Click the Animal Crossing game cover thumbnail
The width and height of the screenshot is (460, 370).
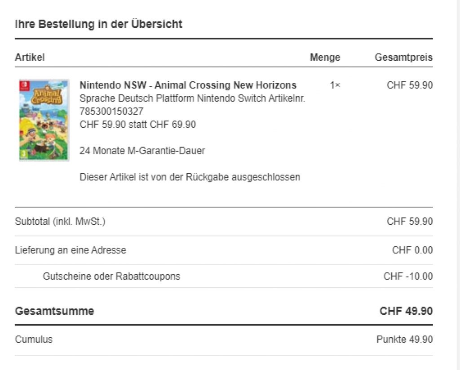44,120
